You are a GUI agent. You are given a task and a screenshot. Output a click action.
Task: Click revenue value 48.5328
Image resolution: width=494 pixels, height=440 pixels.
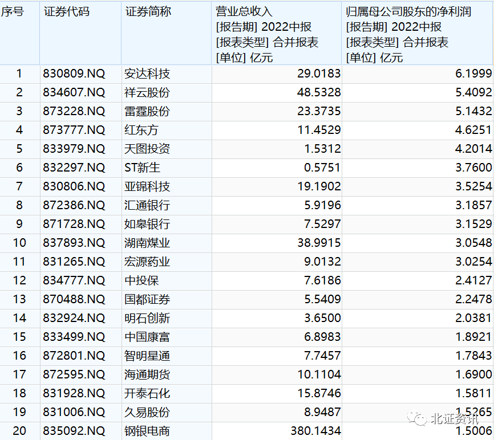[x=319, y=92]
